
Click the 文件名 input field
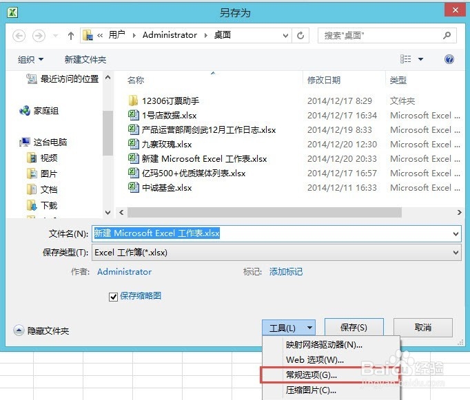tap(276, 233)
